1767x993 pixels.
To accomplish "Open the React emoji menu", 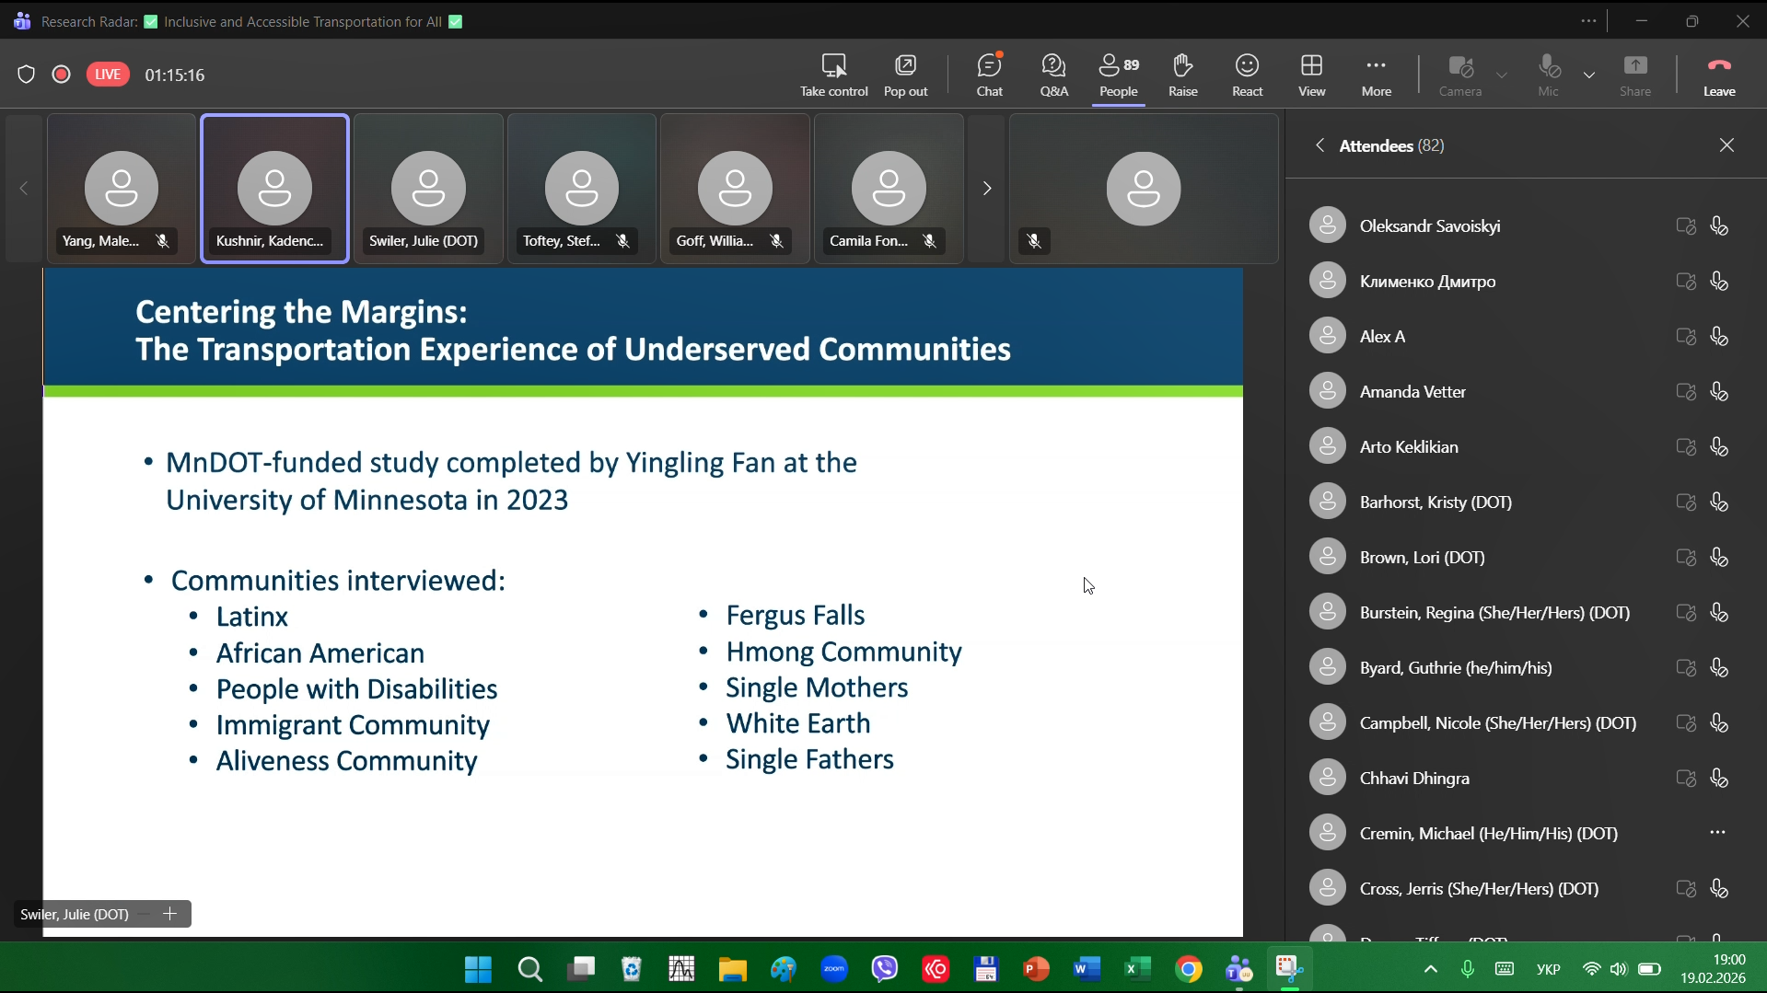I will click(x=1247, y=75).
